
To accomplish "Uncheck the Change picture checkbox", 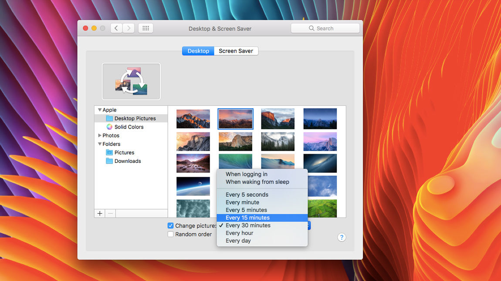I will 171,226.
